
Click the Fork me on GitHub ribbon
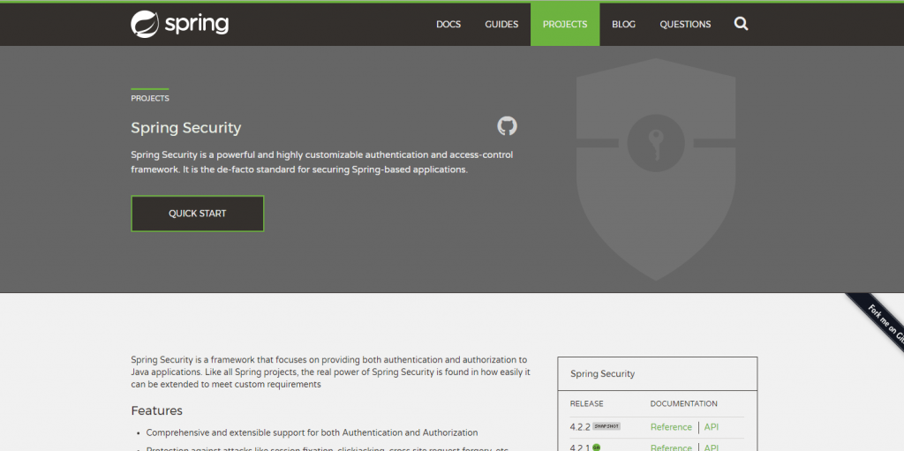tap(878, 321)
